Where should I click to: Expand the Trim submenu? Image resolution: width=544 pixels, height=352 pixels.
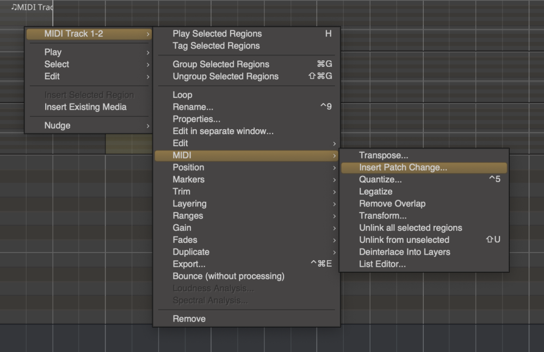[x=246, y=192]
